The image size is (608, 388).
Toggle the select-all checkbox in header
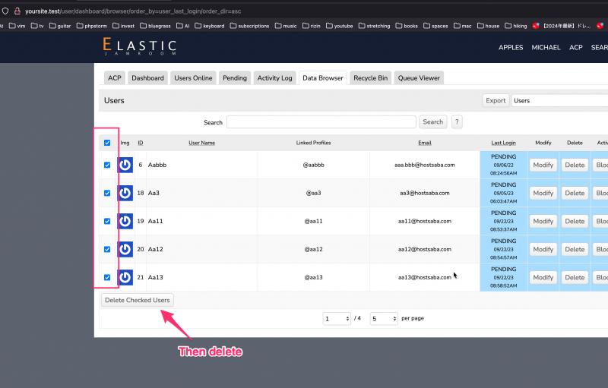click(107, 143)
